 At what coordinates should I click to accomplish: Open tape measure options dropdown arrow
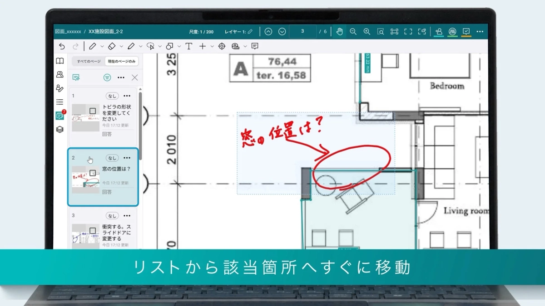coord(245,46)
